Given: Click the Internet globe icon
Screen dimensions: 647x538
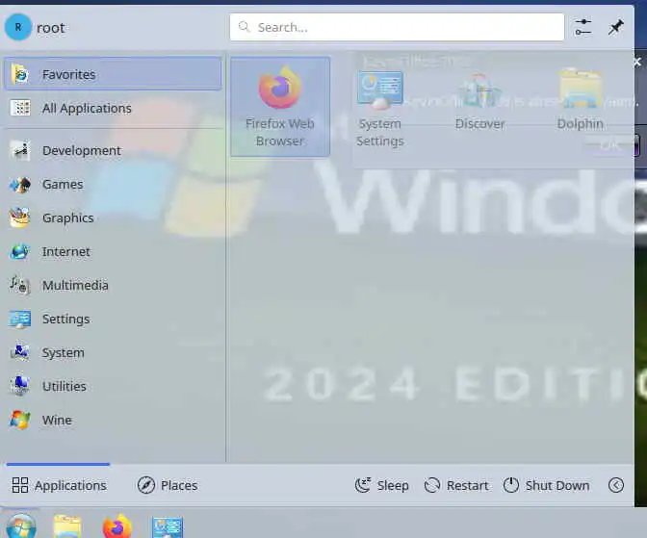Looking at the screenshot, I should 20,251.
